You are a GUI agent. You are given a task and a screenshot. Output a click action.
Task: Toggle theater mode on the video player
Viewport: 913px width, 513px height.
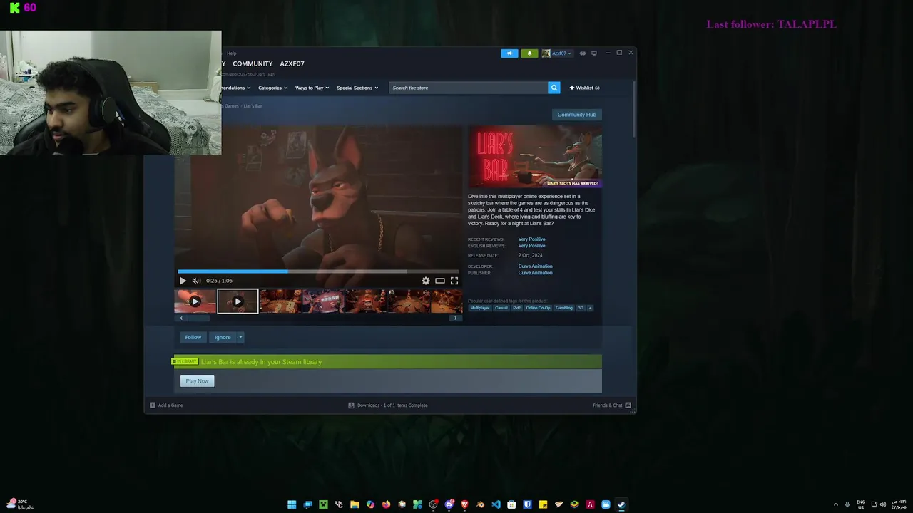click(440, 281)
